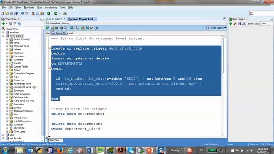Click the green Run Statement arrow
The width and height of the screenshot is (274, 154).
click(48, 28)
